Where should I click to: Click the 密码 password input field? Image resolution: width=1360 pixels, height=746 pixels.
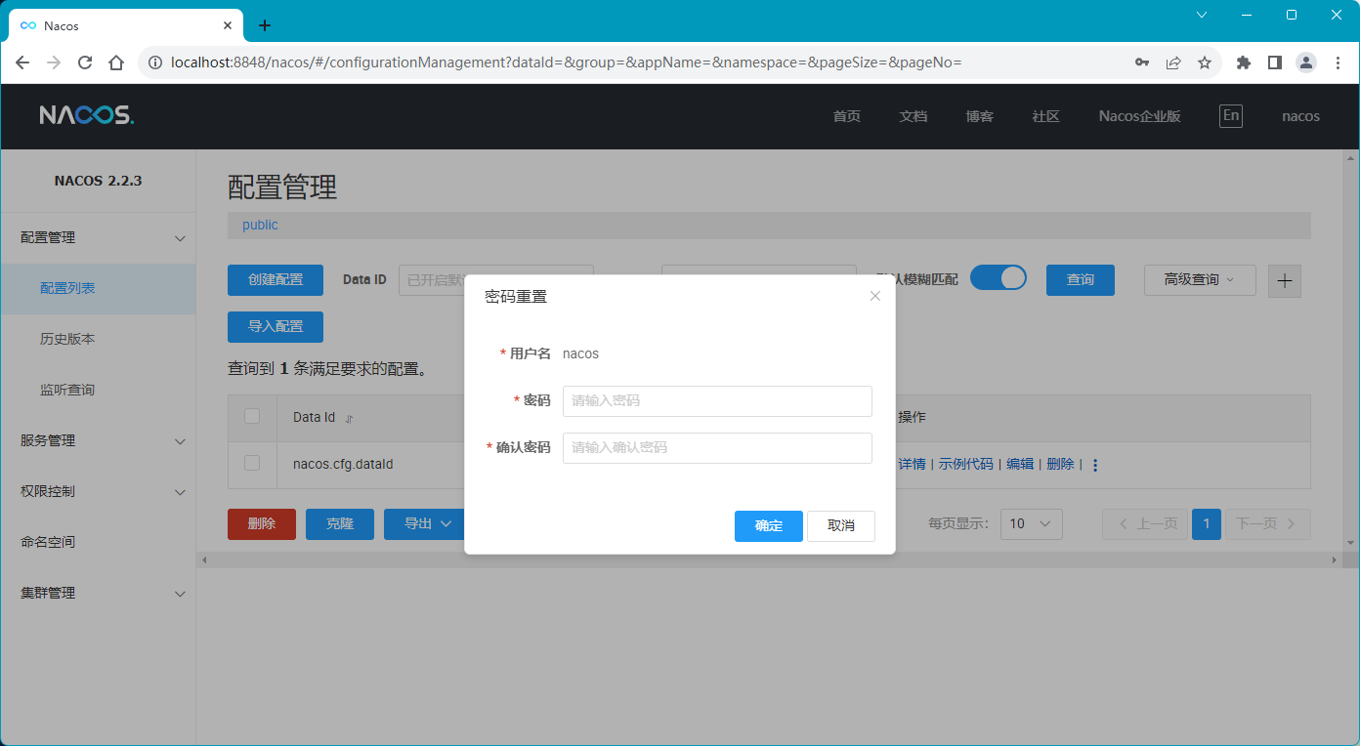[717, 400]
